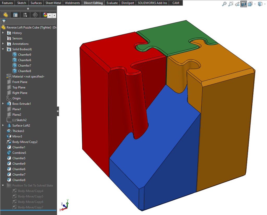
Task: Click the XYZ orientation triad
Action: (64, 205)
